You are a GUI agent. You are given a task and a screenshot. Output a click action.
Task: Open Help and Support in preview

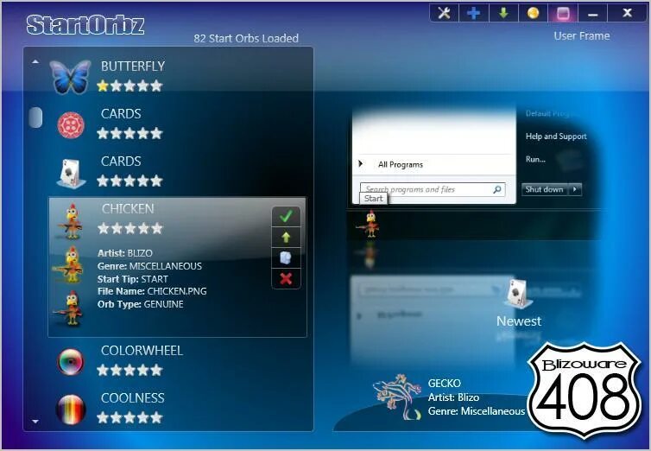556,137
